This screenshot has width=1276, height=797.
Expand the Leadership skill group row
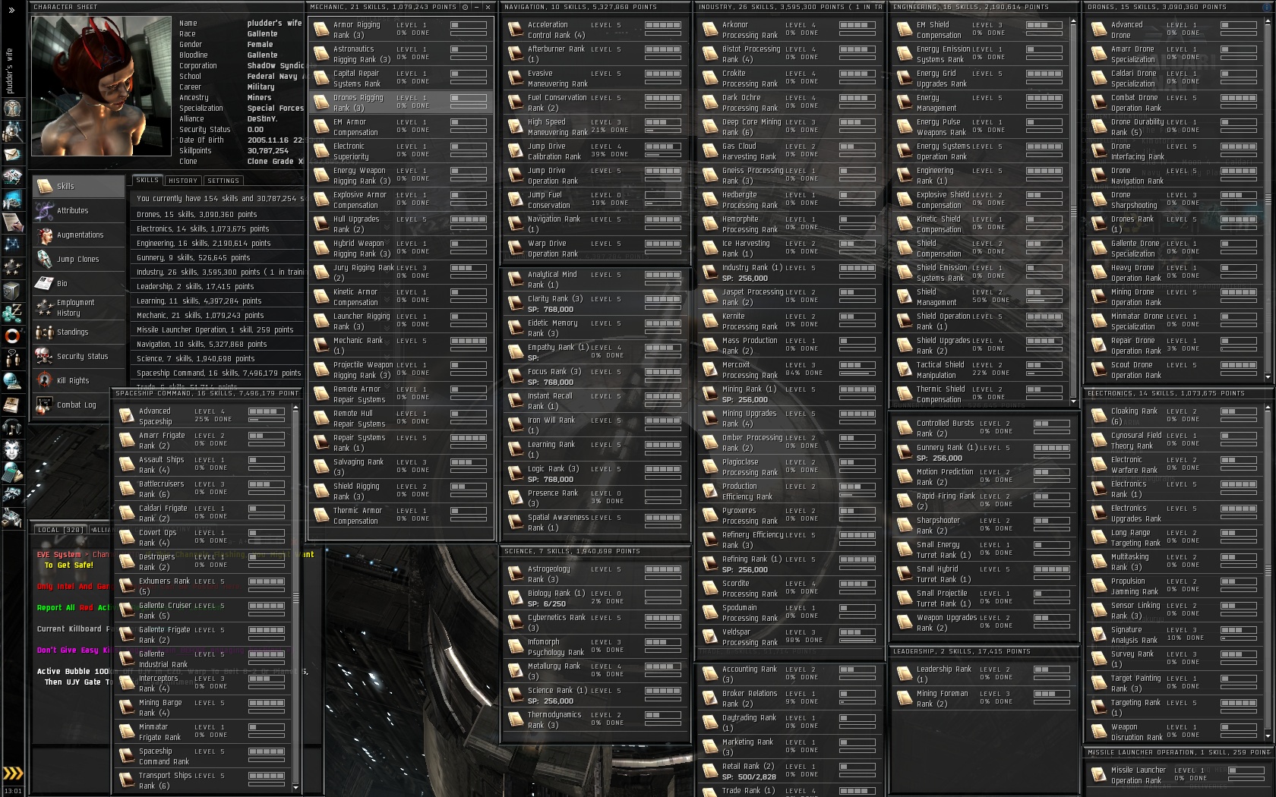coord(218,286)
